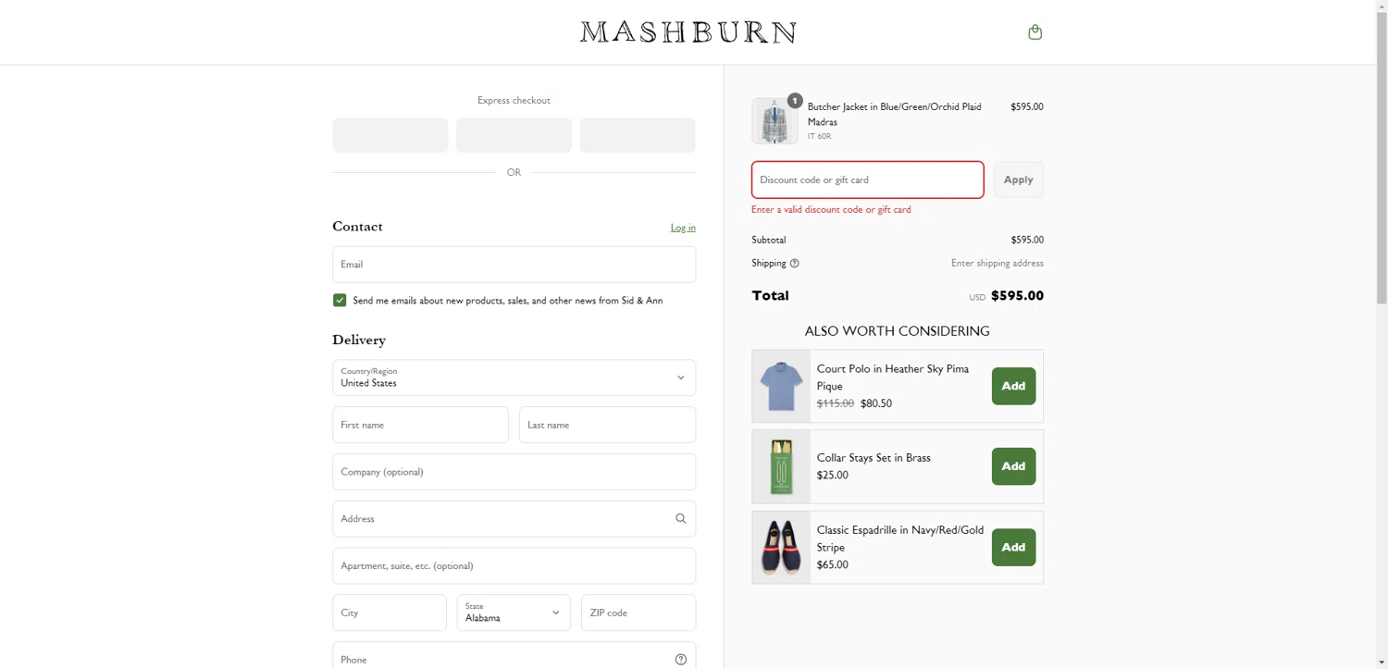Viewport: 1388px width, 669px height.
Task: Click the Court Polo thumbnail image
Action: 781,386
